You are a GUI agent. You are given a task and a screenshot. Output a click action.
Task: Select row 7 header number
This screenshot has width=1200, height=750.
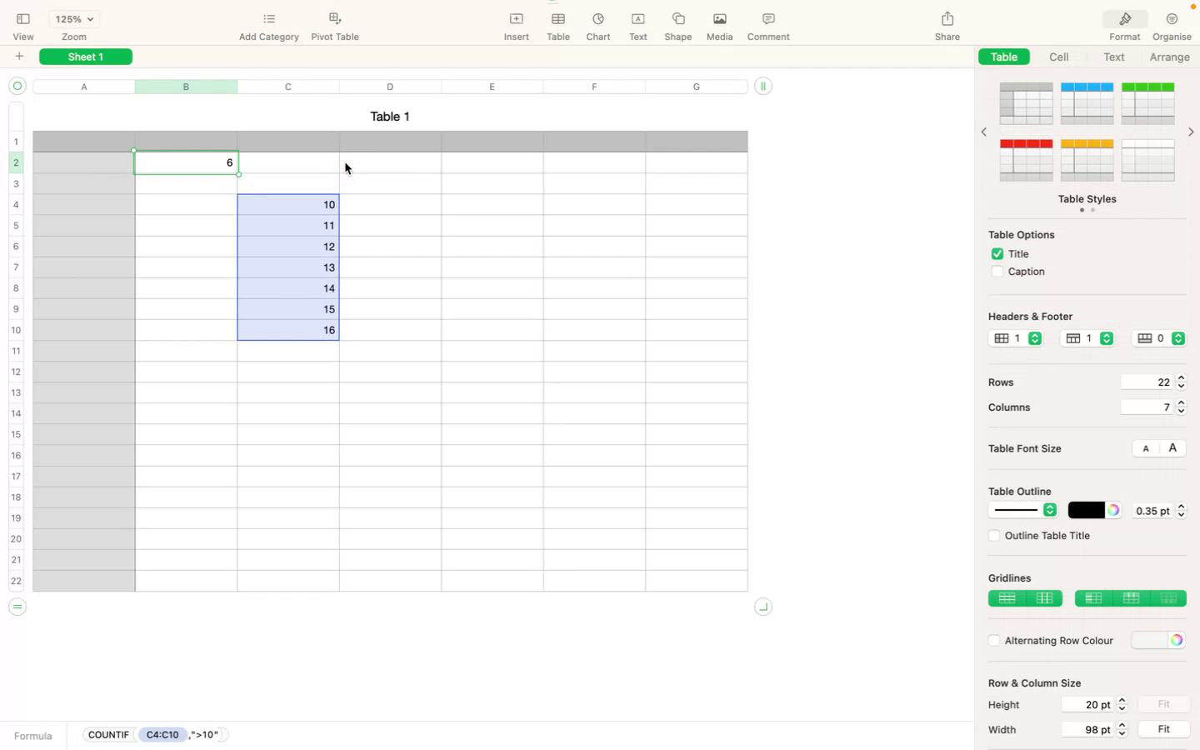(x=16, y=267)
